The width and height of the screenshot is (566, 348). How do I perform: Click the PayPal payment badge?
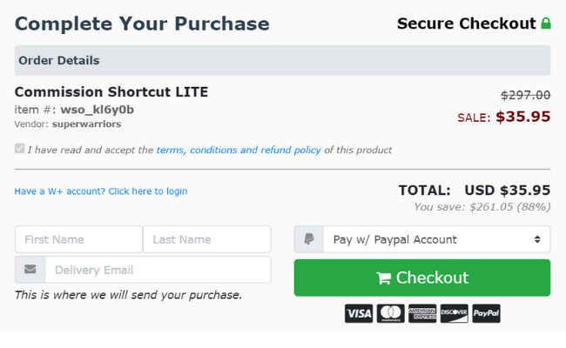[x=486, y=313]
